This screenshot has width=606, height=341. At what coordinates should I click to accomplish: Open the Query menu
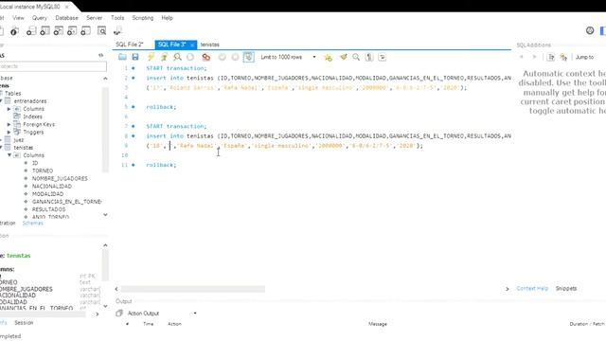point(40,18)
